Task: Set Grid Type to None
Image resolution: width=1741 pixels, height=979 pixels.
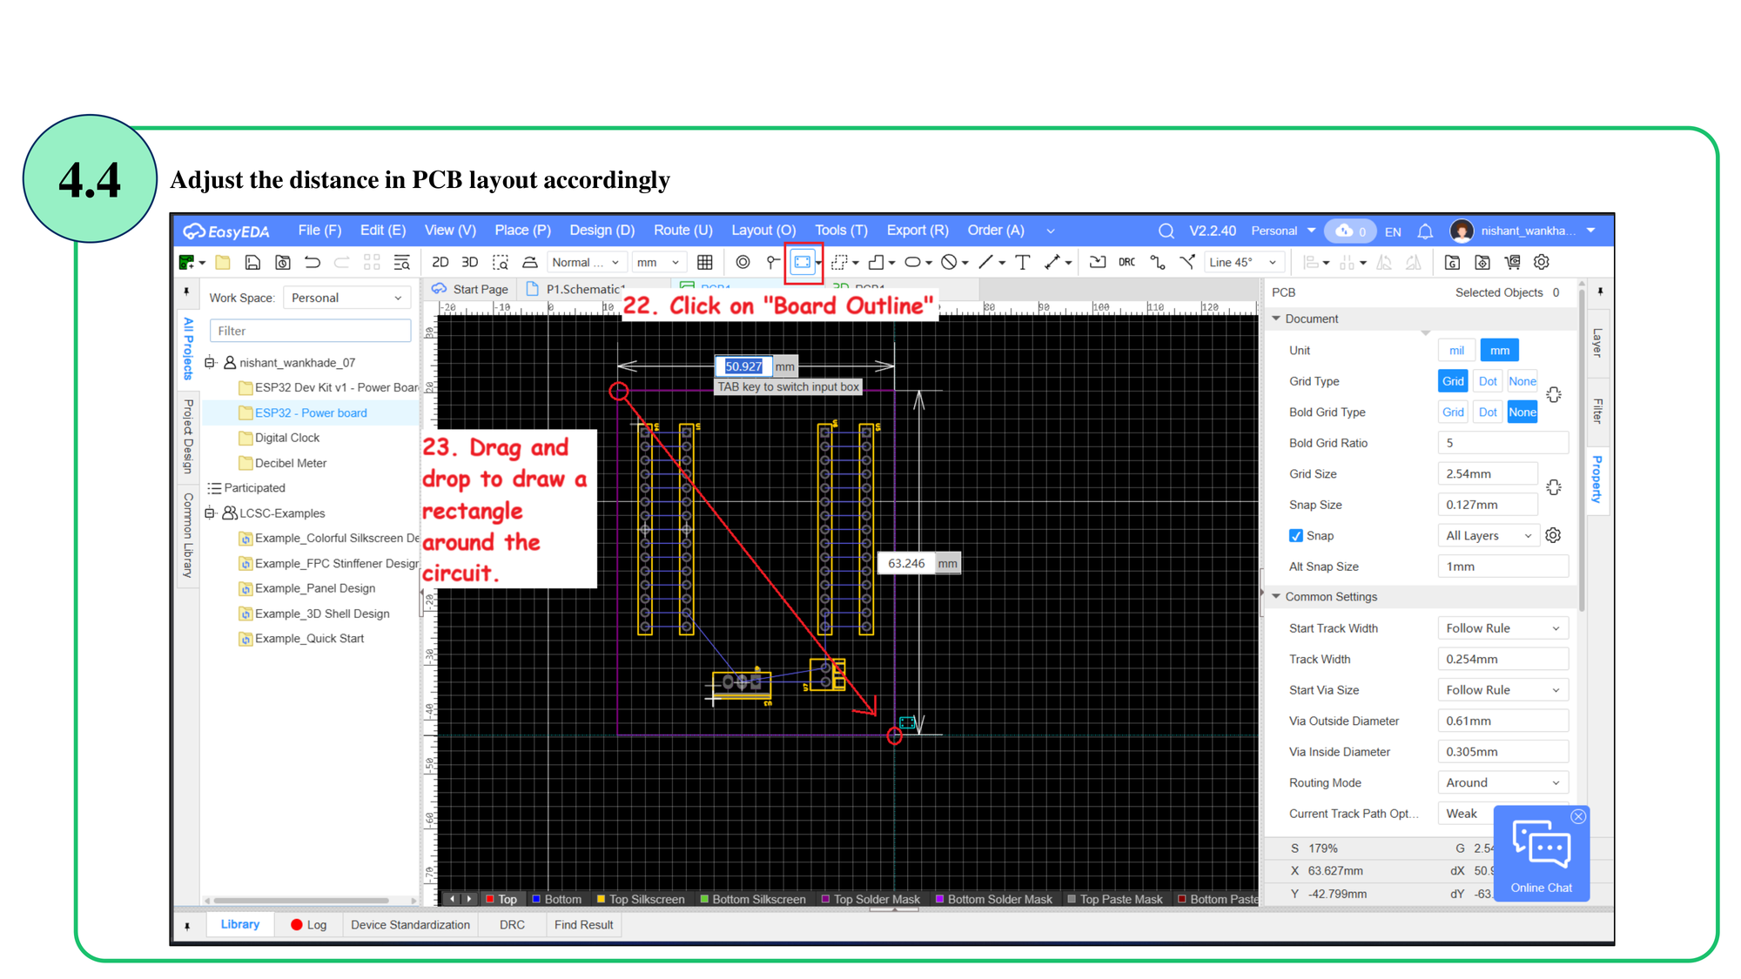Action: click(x=1522, y=381)
